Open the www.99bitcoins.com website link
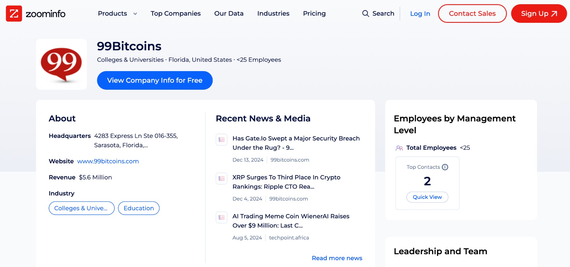Image resolution: width=570 pixels, height=267 pixels. pyautogui.click(x=108, y=161)
